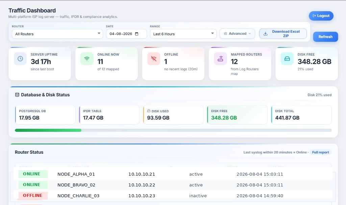
Task: Click the logout arrow icon
Action: point(314,16)
